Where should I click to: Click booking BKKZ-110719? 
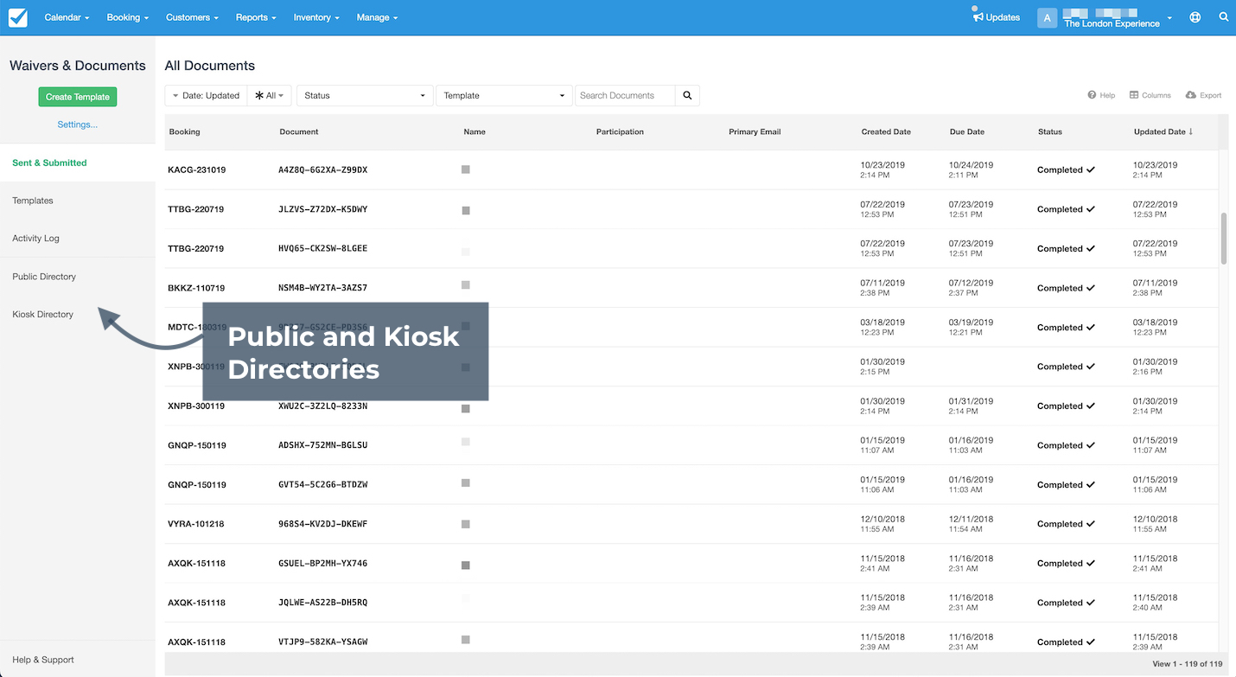point(196,288)
